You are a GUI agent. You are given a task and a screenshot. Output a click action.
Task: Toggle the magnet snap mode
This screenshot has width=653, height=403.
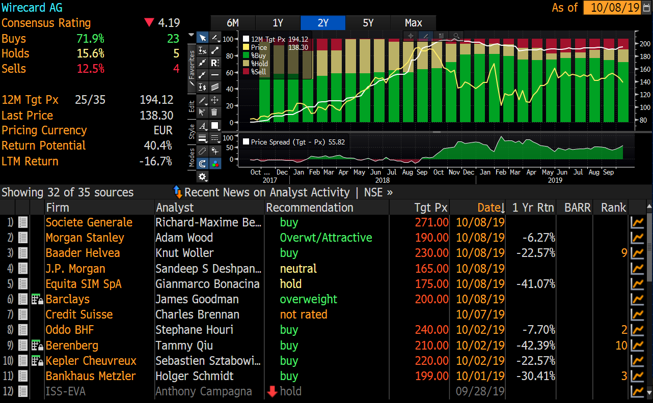point(202,164)
